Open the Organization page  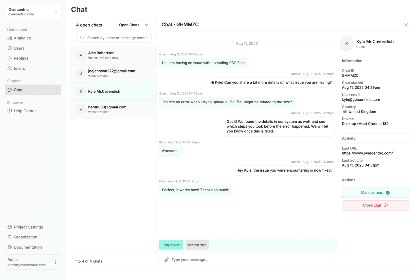tap(25, 237)
